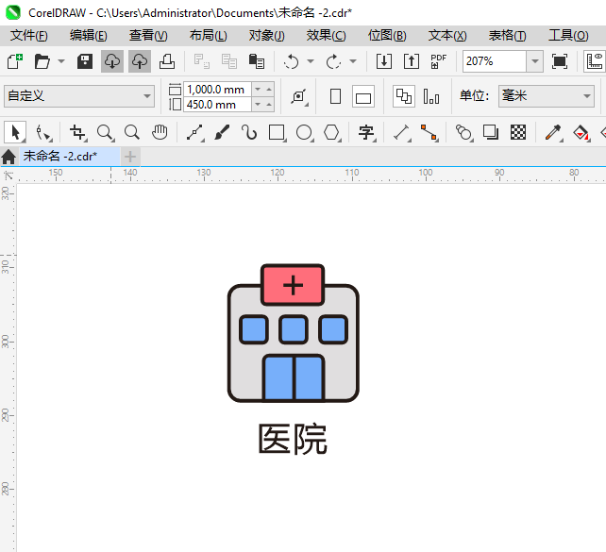Click the Open folder icon
The image size is (606, 552).
click(42, 61)
